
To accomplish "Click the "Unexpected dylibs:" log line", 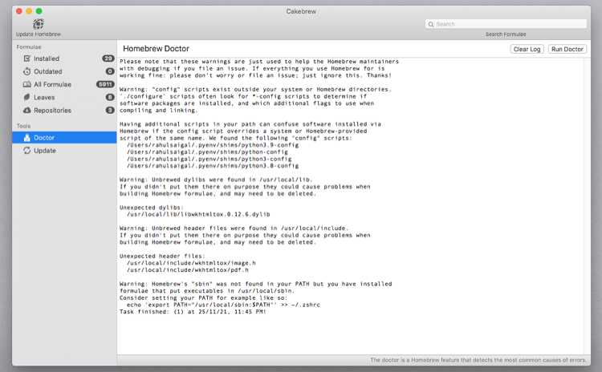I will click(152, 208).
